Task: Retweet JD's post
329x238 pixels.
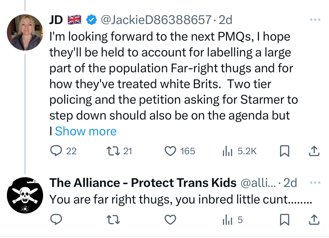Action: coord(113,151)
